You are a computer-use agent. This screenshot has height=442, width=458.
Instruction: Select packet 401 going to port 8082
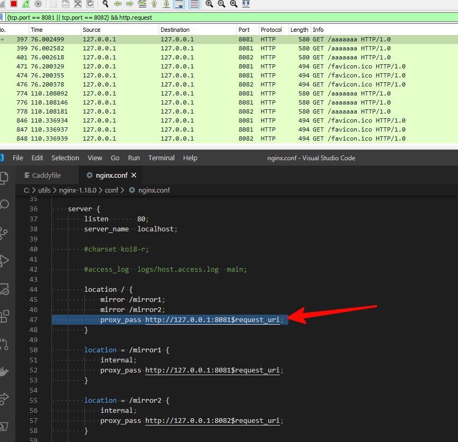(x=229, y=57)
